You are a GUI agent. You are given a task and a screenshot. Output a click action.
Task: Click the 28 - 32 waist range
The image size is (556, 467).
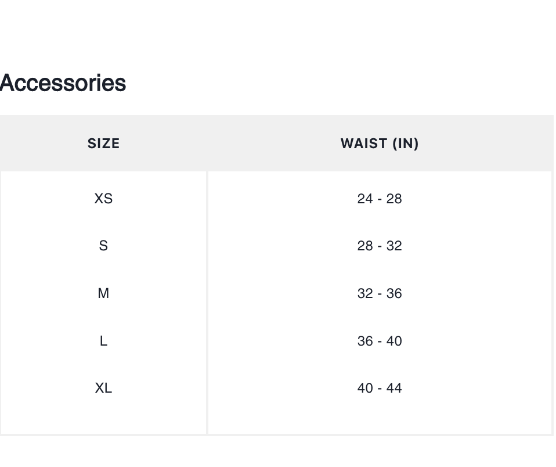tap(380, 246)
